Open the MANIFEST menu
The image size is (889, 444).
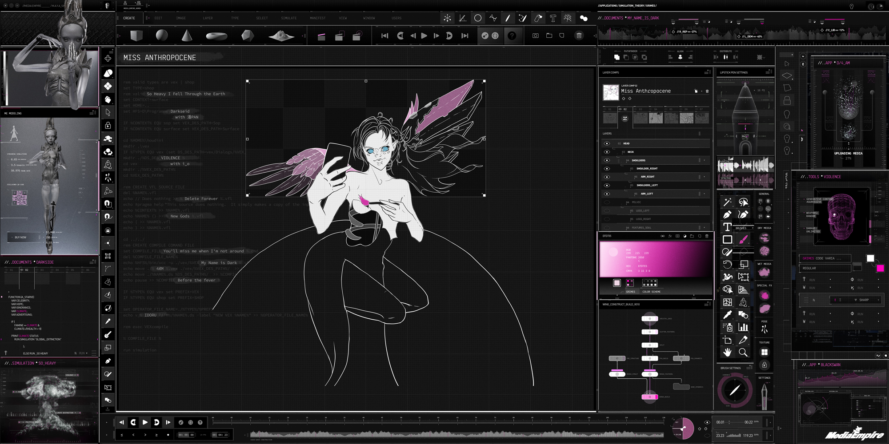tap(317, 18)
